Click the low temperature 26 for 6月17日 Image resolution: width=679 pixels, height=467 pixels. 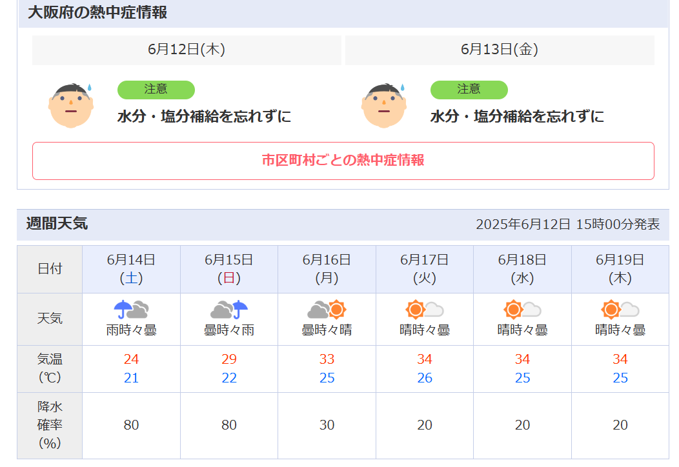(425, 378)
